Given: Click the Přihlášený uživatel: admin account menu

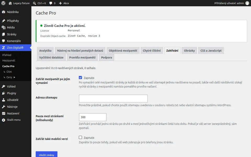Looking at the screenshot, I should [232, 3].
